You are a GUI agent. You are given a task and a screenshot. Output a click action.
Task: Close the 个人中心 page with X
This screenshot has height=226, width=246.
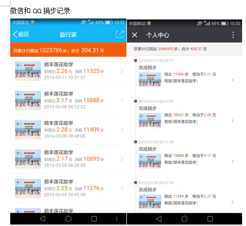[x=135, y=35]
